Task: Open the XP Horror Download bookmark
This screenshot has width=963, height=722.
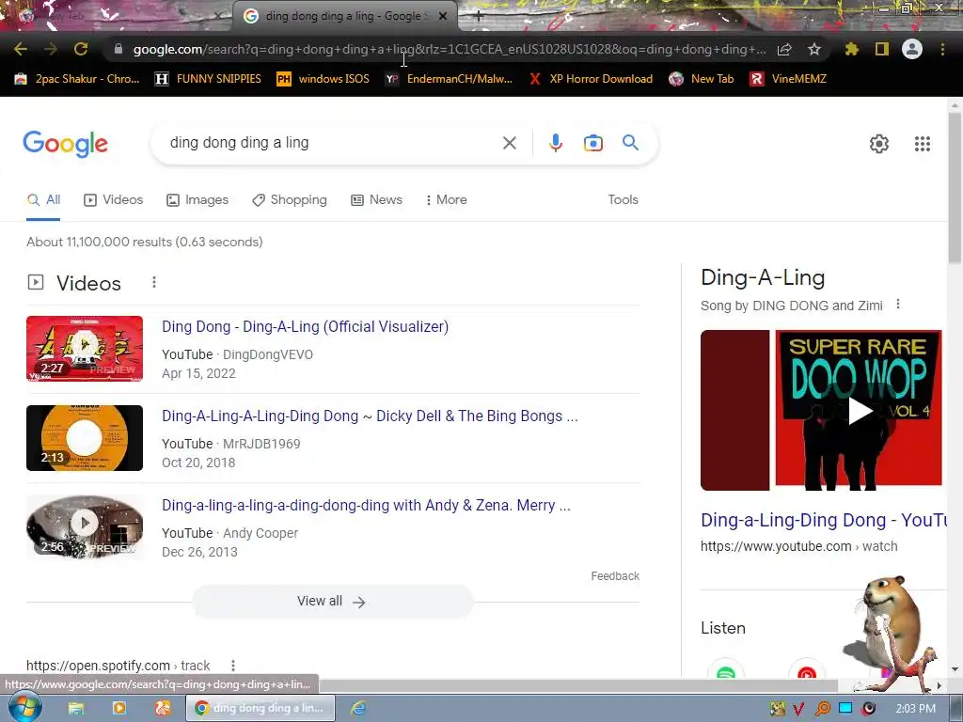Action: [592, 79]
